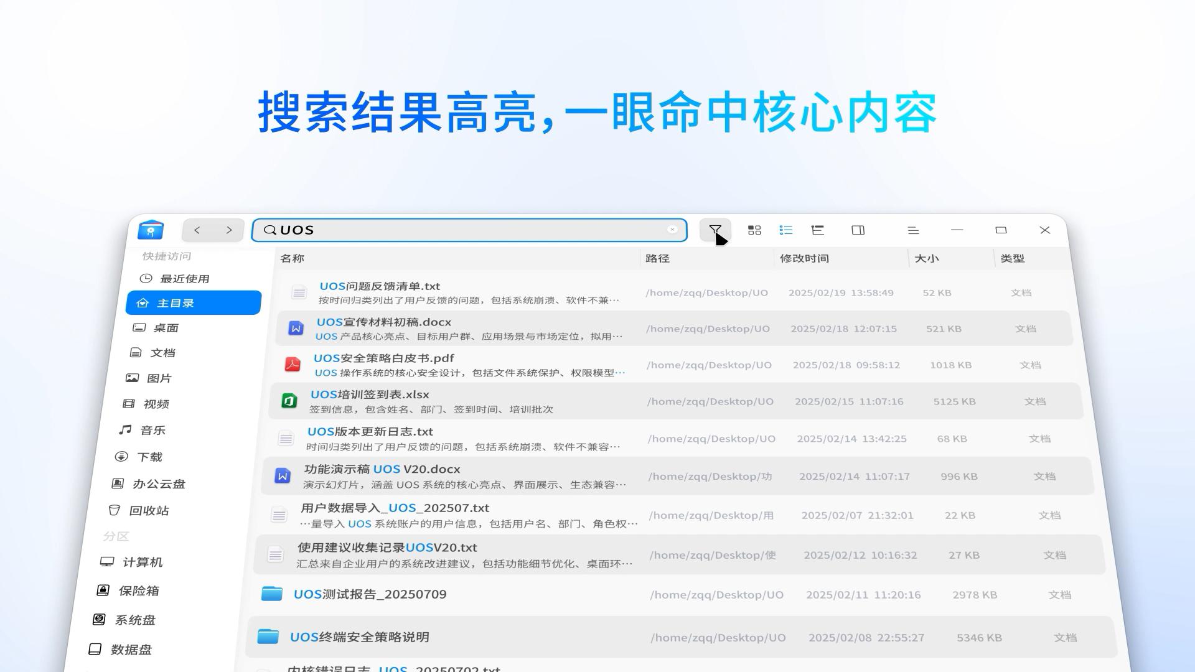
Task: Go forward with the right arrow
Action: pyautogui.click(x=229, y=230)
